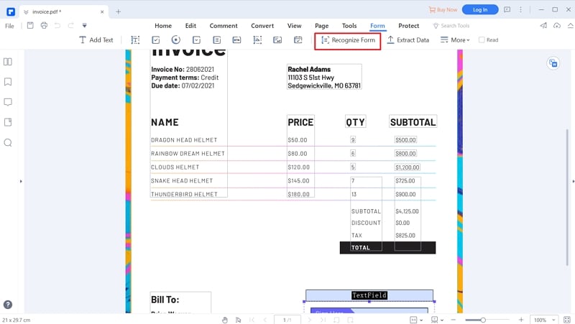Click the Save icon
The width and height of the screenshot is (575, 324).
coord(30,25)
